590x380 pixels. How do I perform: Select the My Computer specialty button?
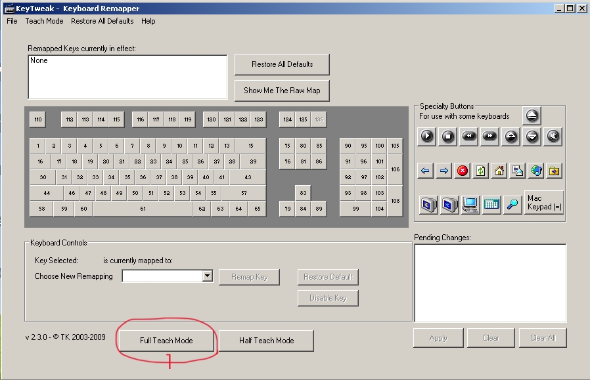pyautogui.click(x=470, y=204)
